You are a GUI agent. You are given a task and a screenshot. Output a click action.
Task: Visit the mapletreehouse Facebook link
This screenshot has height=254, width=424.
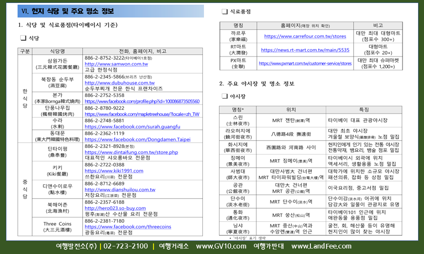click(142, 114)
